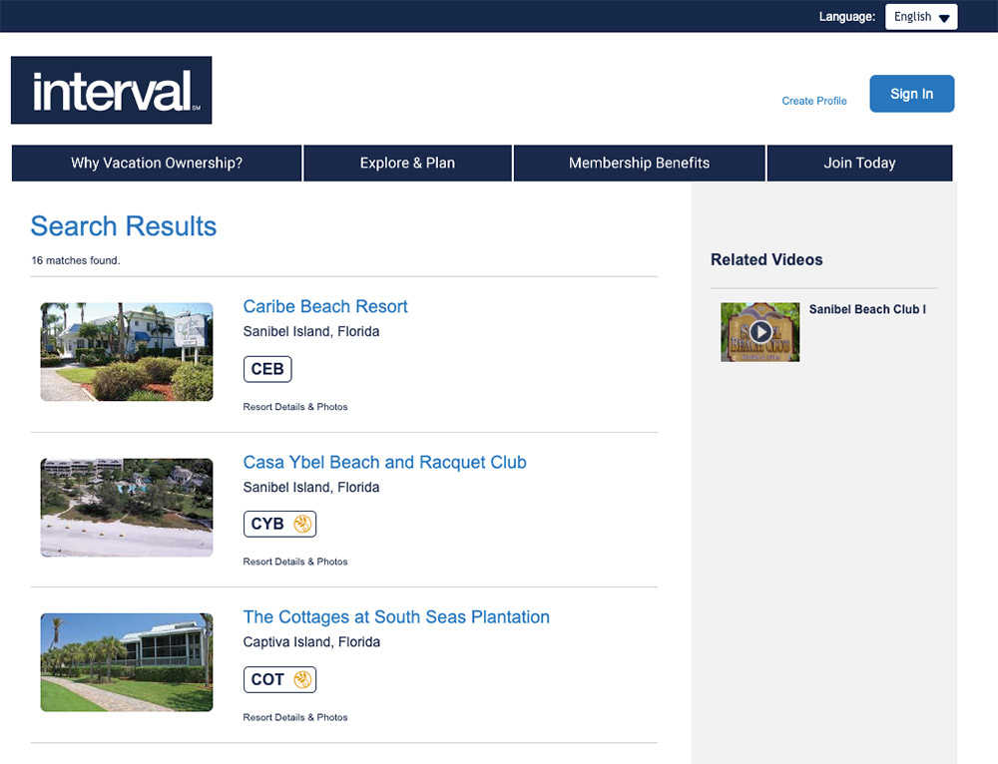Play the Sanibel Beach Club I video
Screen dimensions: 998x764
coord(759,332)
